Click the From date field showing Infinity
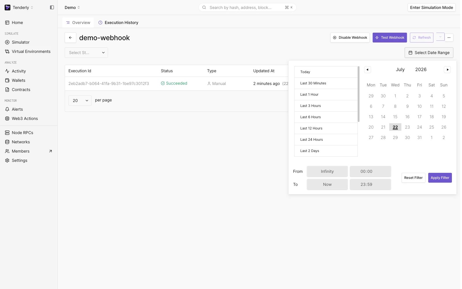462x289 pixels. [x=327, y=171]
